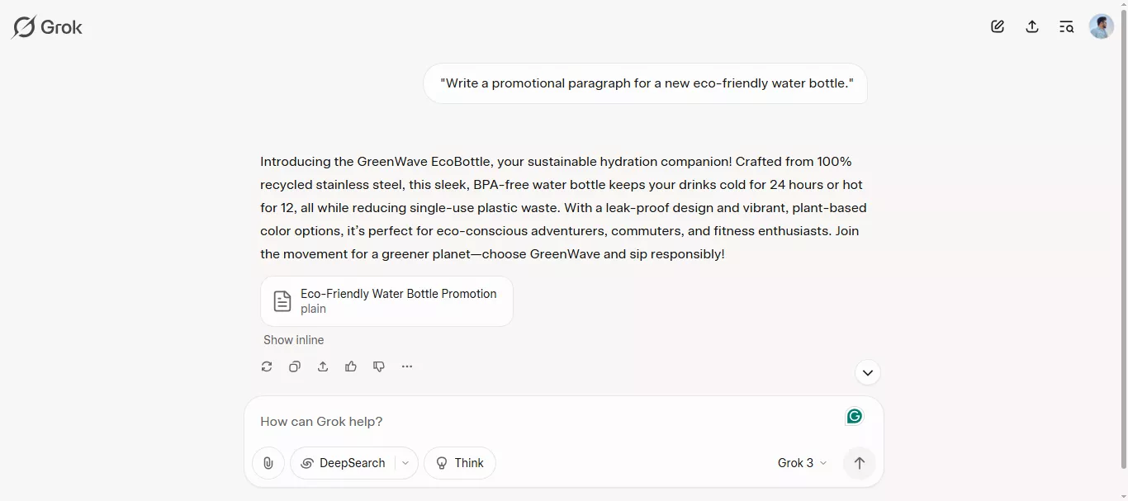Image resolution: width=1128 pixels, height=501 pixels.
Task: Click the Grok logo
Action: pos(47,27)
